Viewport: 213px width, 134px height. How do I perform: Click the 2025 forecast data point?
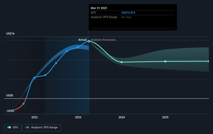pyautogui.click(x=165, y=61)
